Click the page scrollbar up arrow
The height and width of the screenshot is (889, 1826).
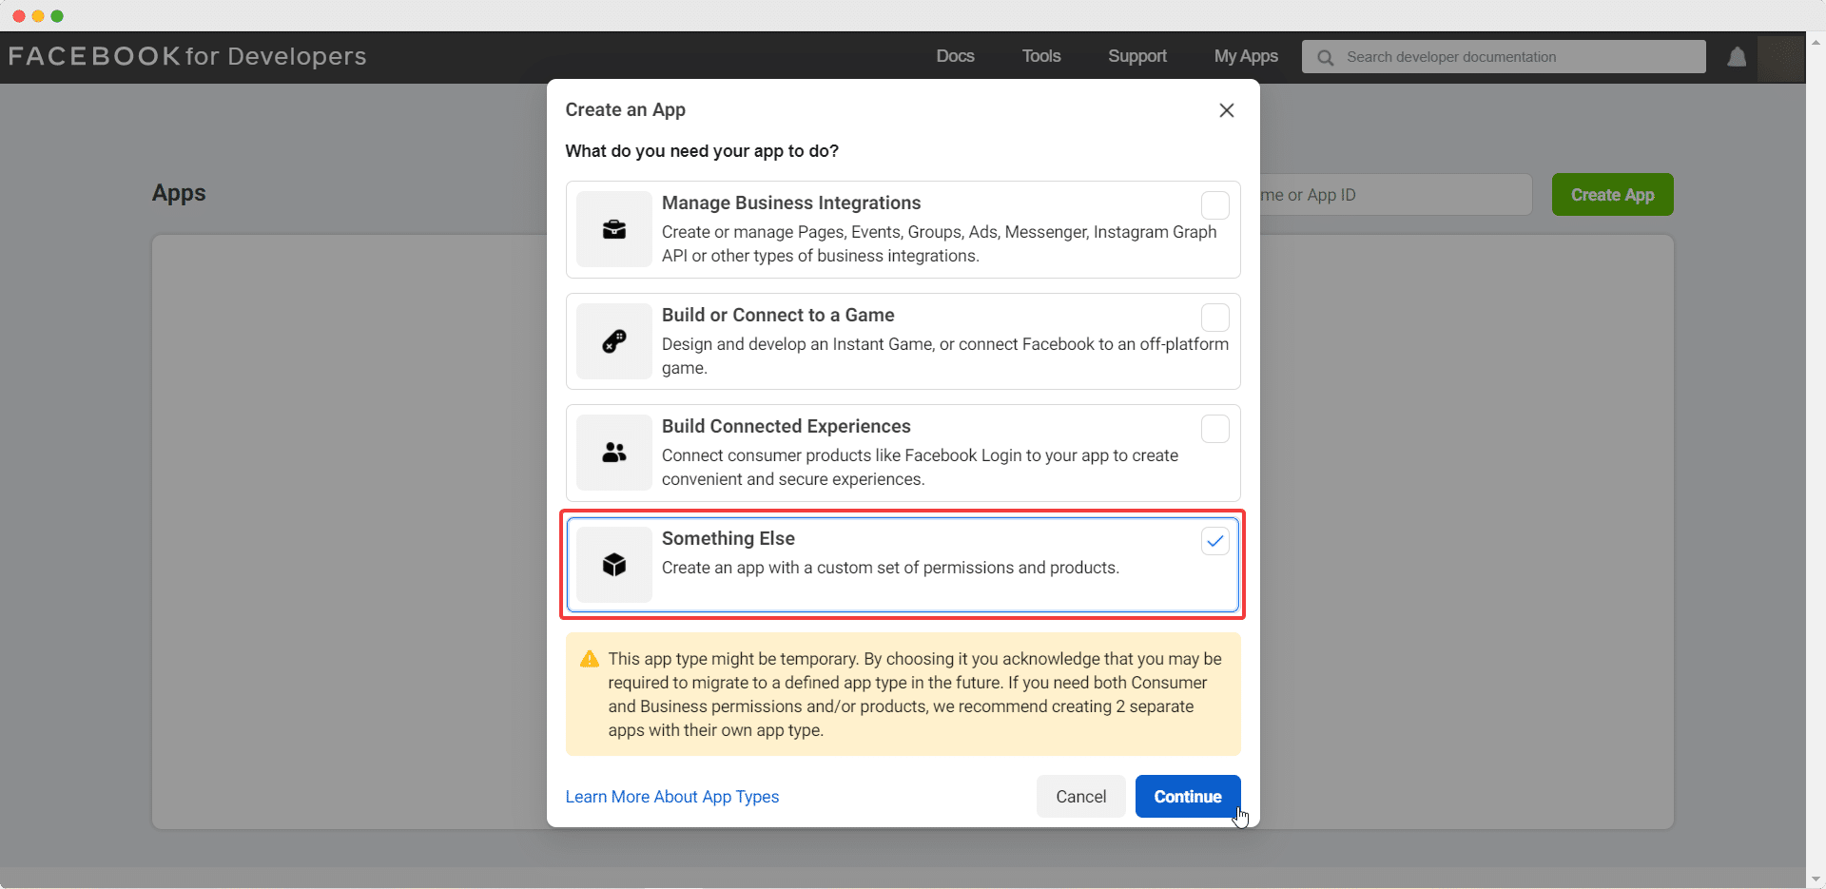(1816, 42)
